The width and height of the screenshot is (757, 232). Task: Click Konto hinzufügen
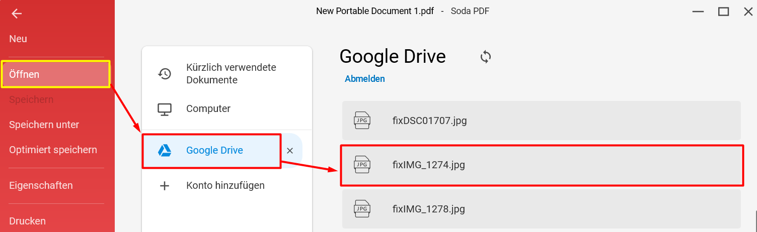click(225, 185)
